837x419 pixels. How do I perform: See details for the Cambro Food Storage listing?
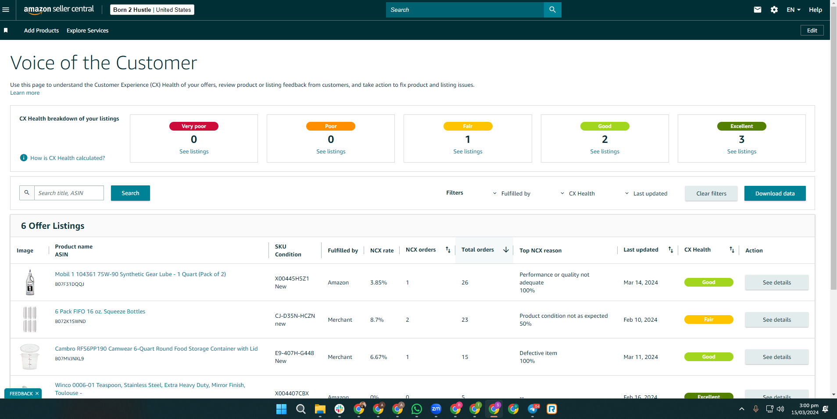[x=776, y=357]
